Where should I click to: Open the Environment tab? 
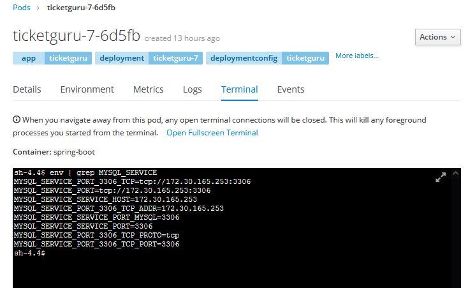87,89
